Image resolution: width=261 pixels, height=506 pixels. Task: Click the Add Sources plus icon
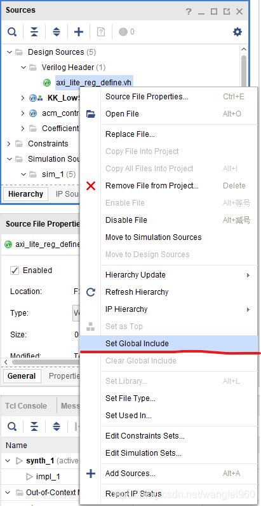tap(79, 32)
